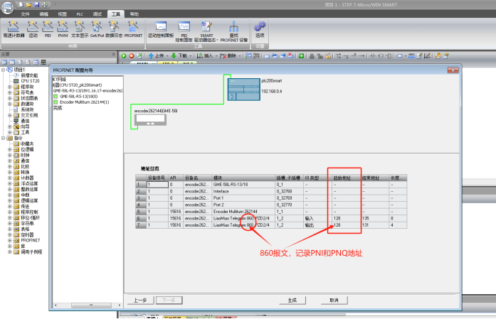The height and width of the screenshot is (319, 496).
Task: Click the wizard tree horizontal scrollbar
Action: pyautogui.click(x=88, y=305)
